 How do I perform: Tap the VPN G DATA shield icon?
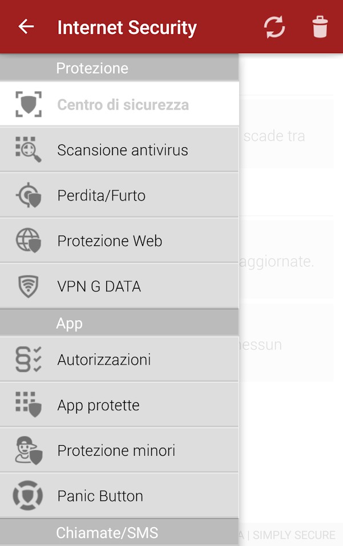point(29,286)
